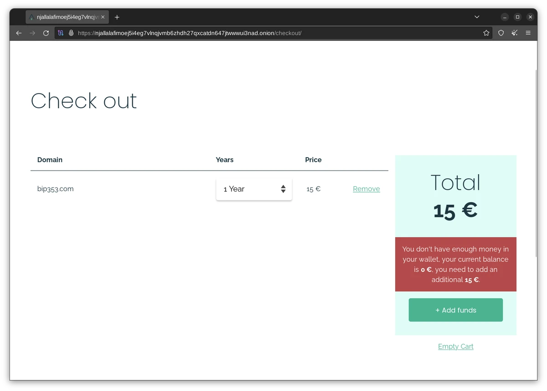Open a new tab with plus button

(117, 17)
